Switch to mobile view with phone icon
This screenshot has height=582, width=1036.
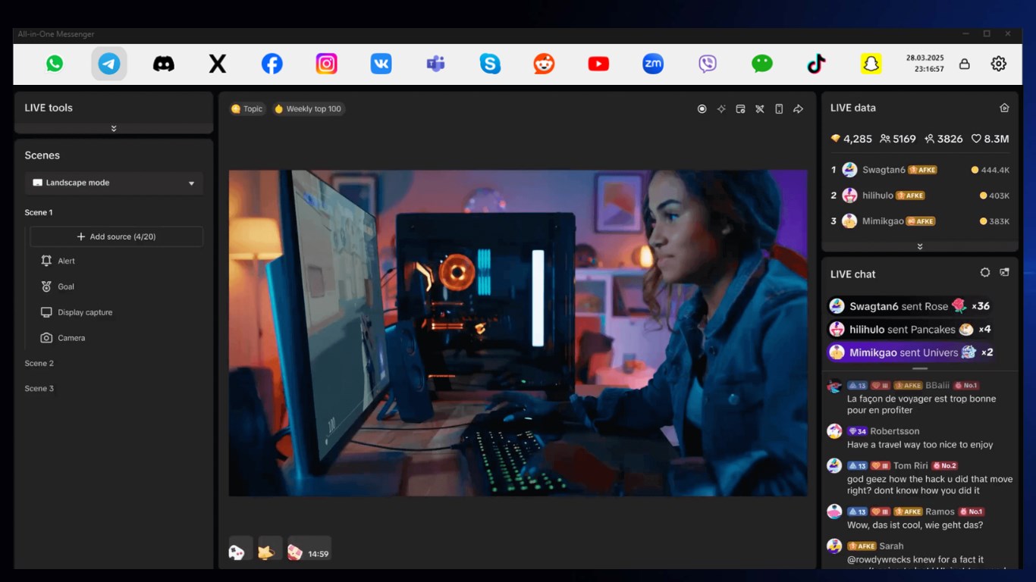click(x=778, y=108)
